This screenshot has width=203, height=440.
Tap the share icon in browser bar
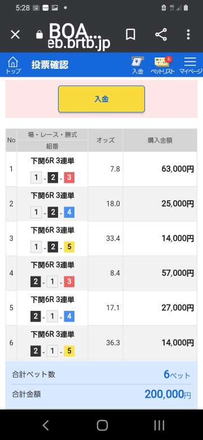coord(161,35)
